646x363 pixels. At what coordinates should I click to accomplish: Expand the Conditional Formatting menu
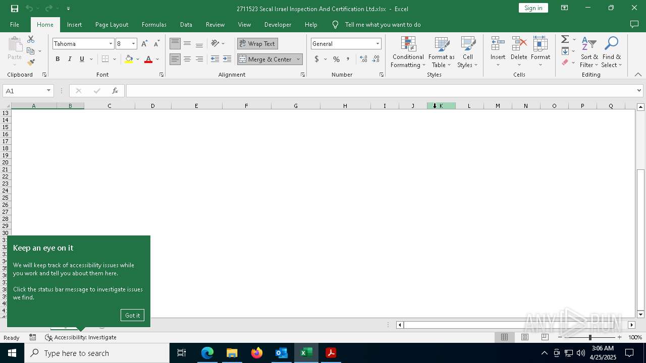click(x=408, y=52)
